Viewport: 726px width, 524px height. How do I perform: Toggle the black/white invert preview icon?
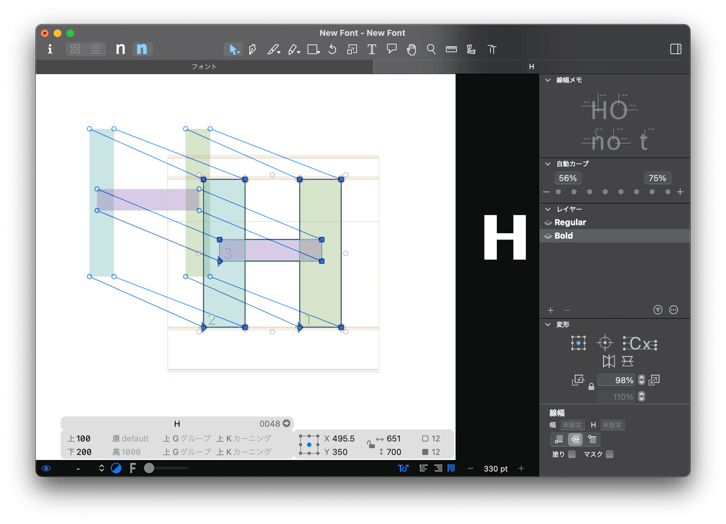pyautogui.click(x=116, y=468)
